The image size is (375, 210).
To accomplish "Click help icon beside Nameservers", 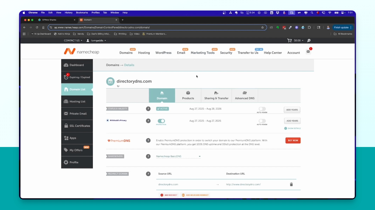I will click(148, 156).
